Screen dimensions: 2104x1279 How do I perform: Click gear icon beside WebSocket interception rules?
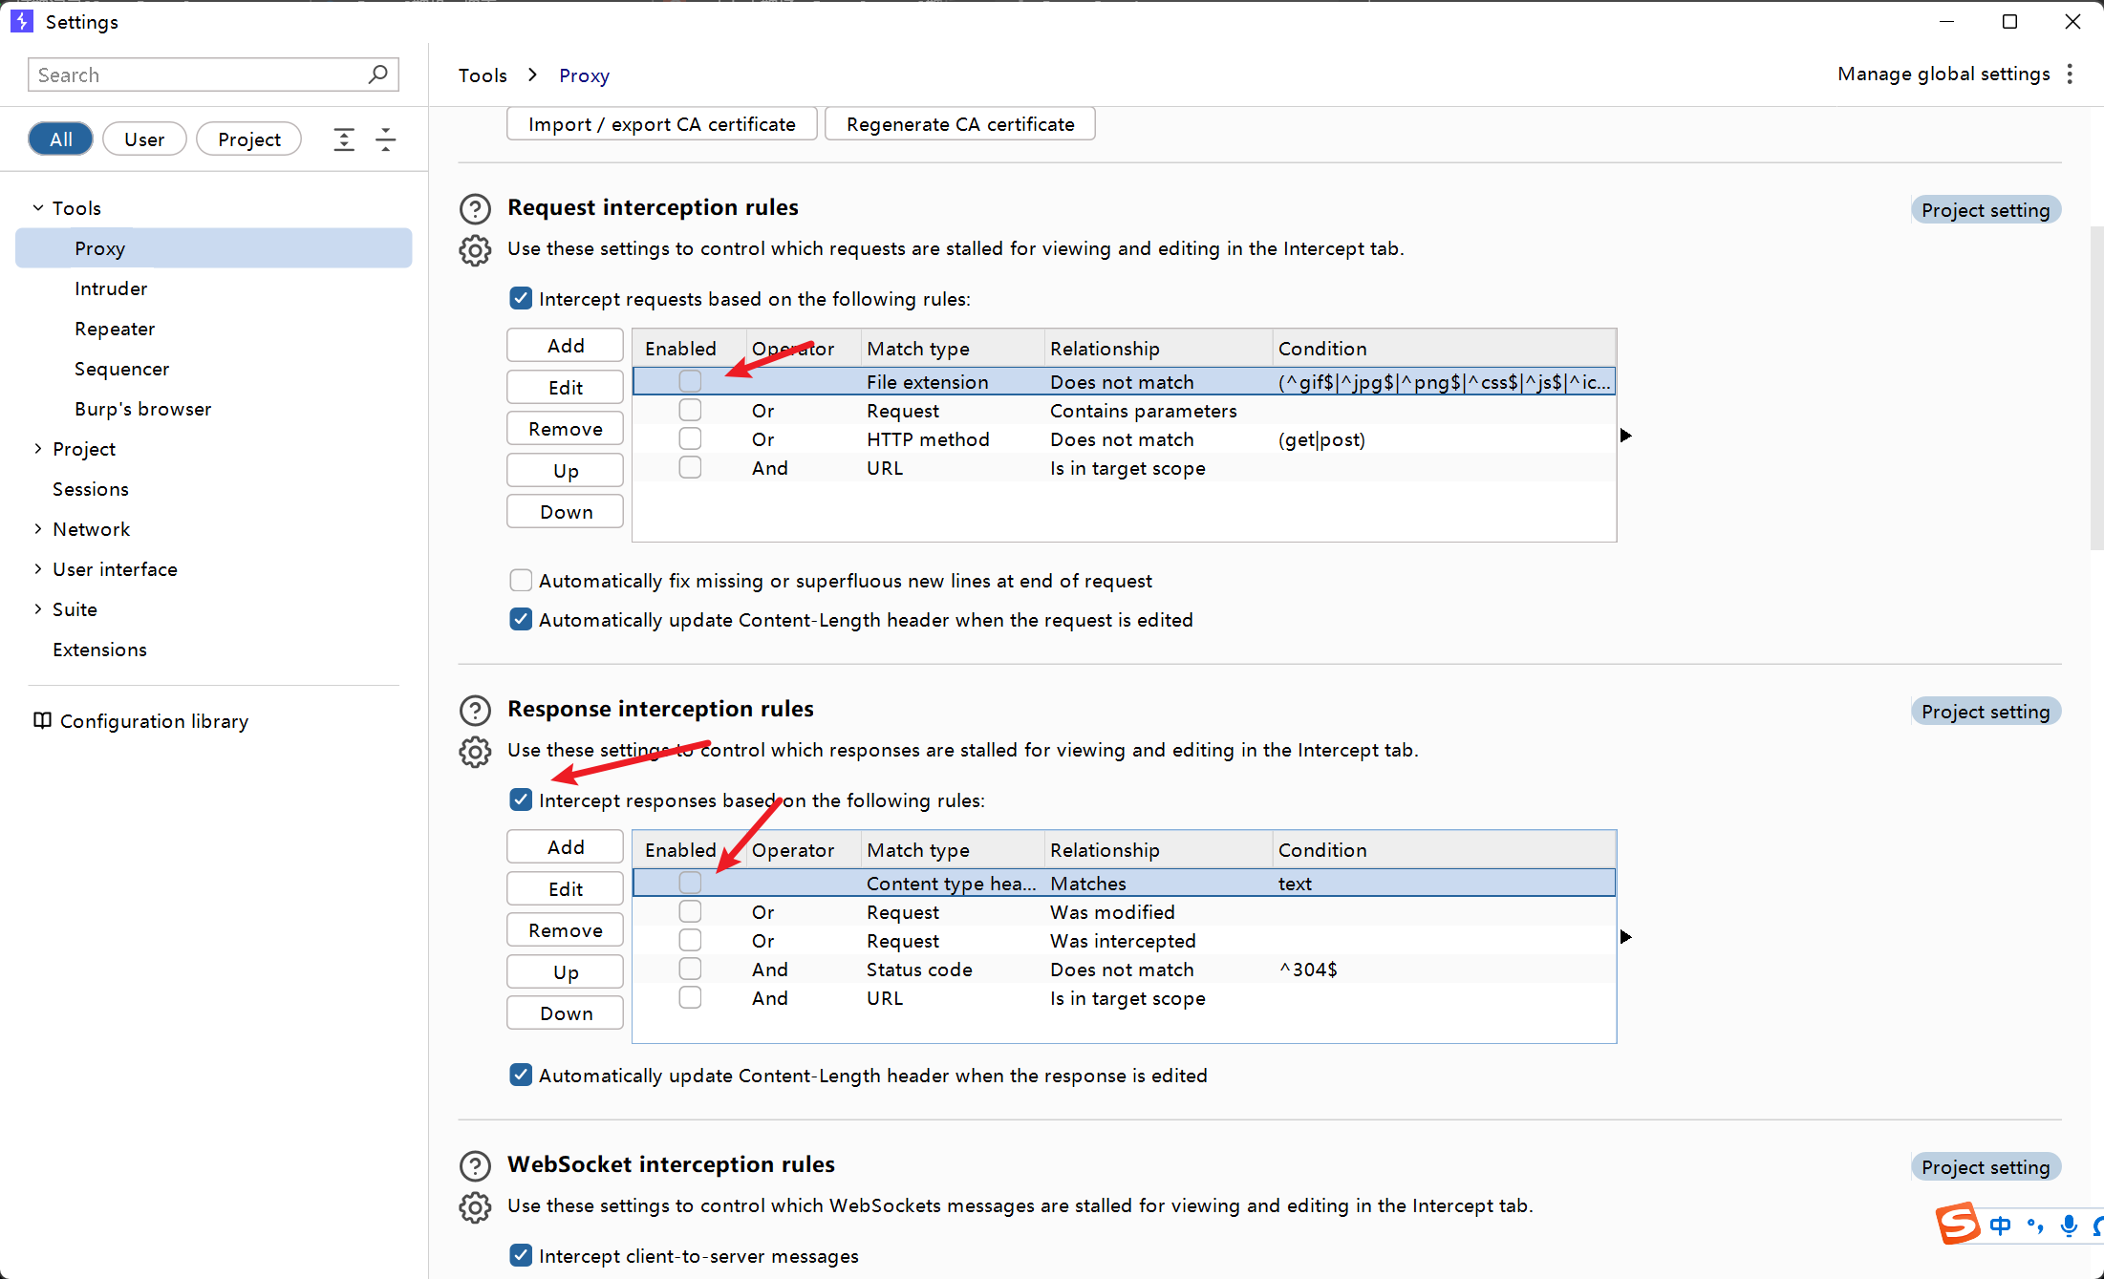[475, 1207]
